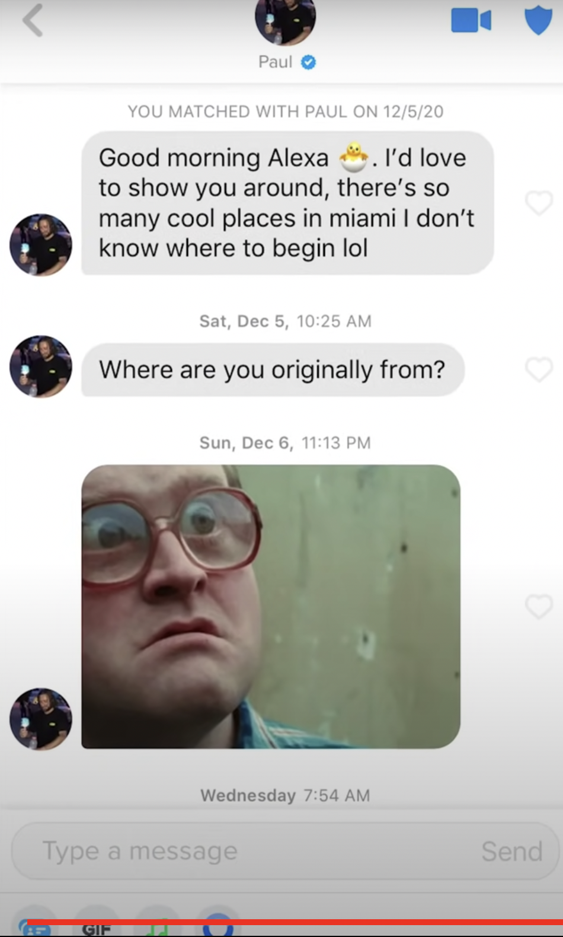563x937 pixels.
Task: Open the GIF picker button
Action: pos(97,925)
